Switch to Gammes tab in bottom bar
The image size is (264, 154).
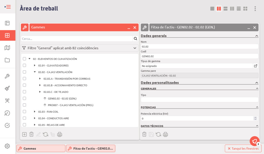(x=41, y=149)
